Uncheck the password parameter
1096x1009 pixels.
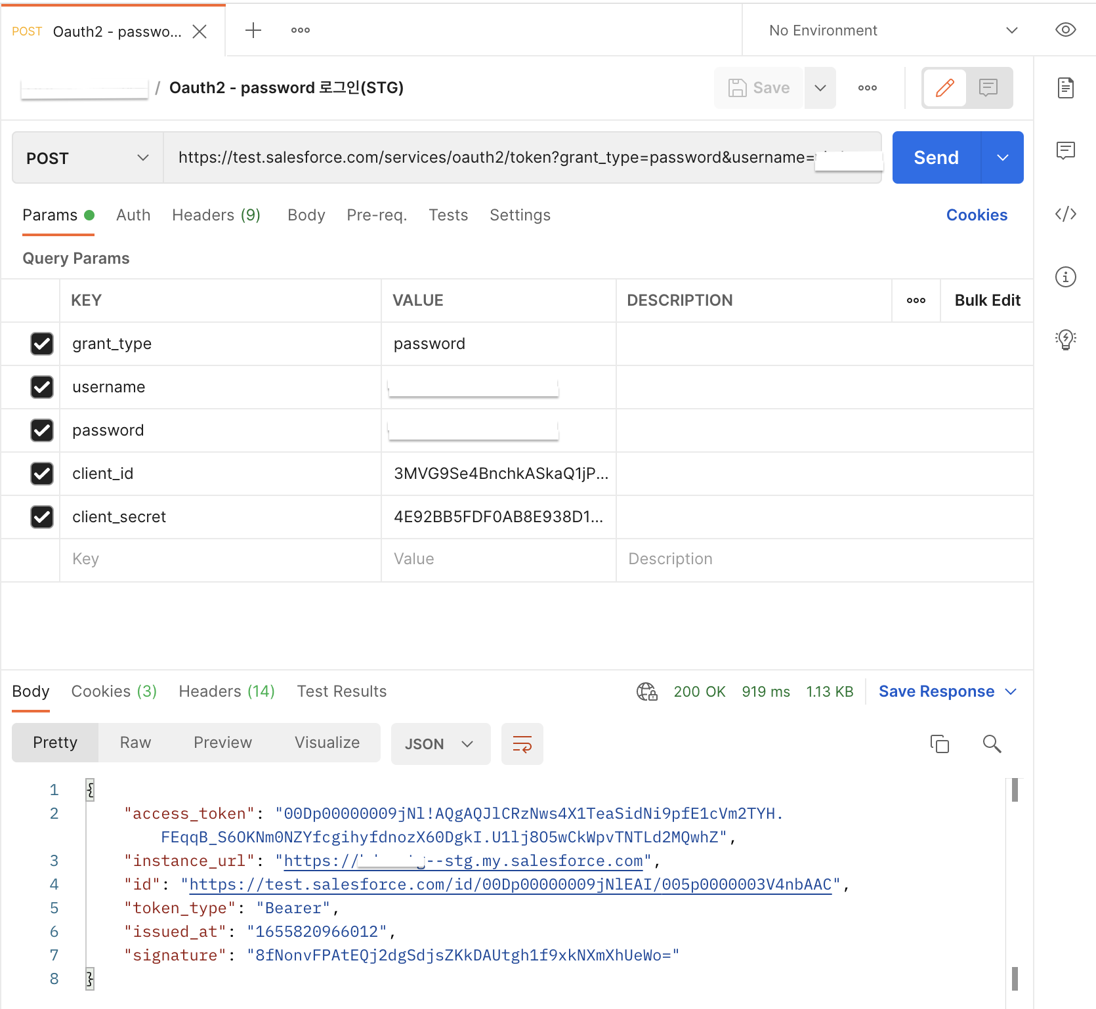(x=42, y=430)
